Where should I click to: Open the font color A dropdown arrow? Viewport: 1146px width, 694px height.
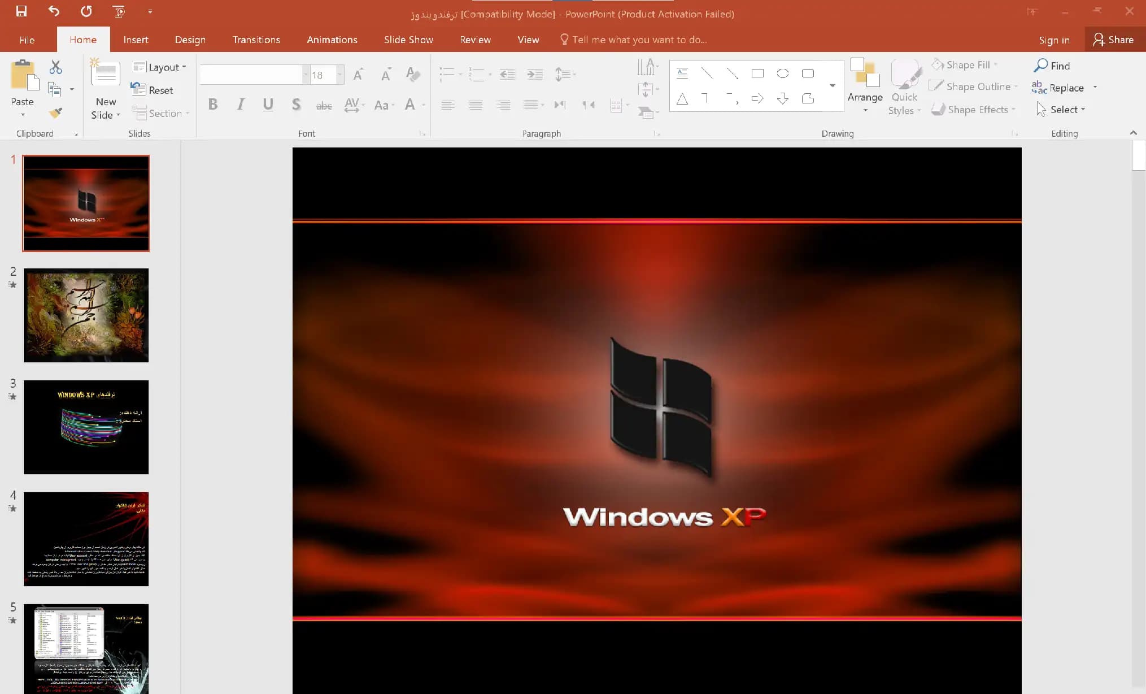pyautogui.click(x=424, y=105)
